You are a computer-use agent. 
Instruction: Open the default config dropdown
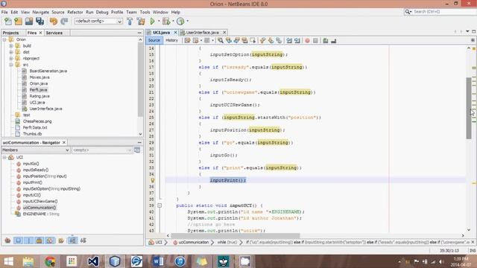click(98, 22)
